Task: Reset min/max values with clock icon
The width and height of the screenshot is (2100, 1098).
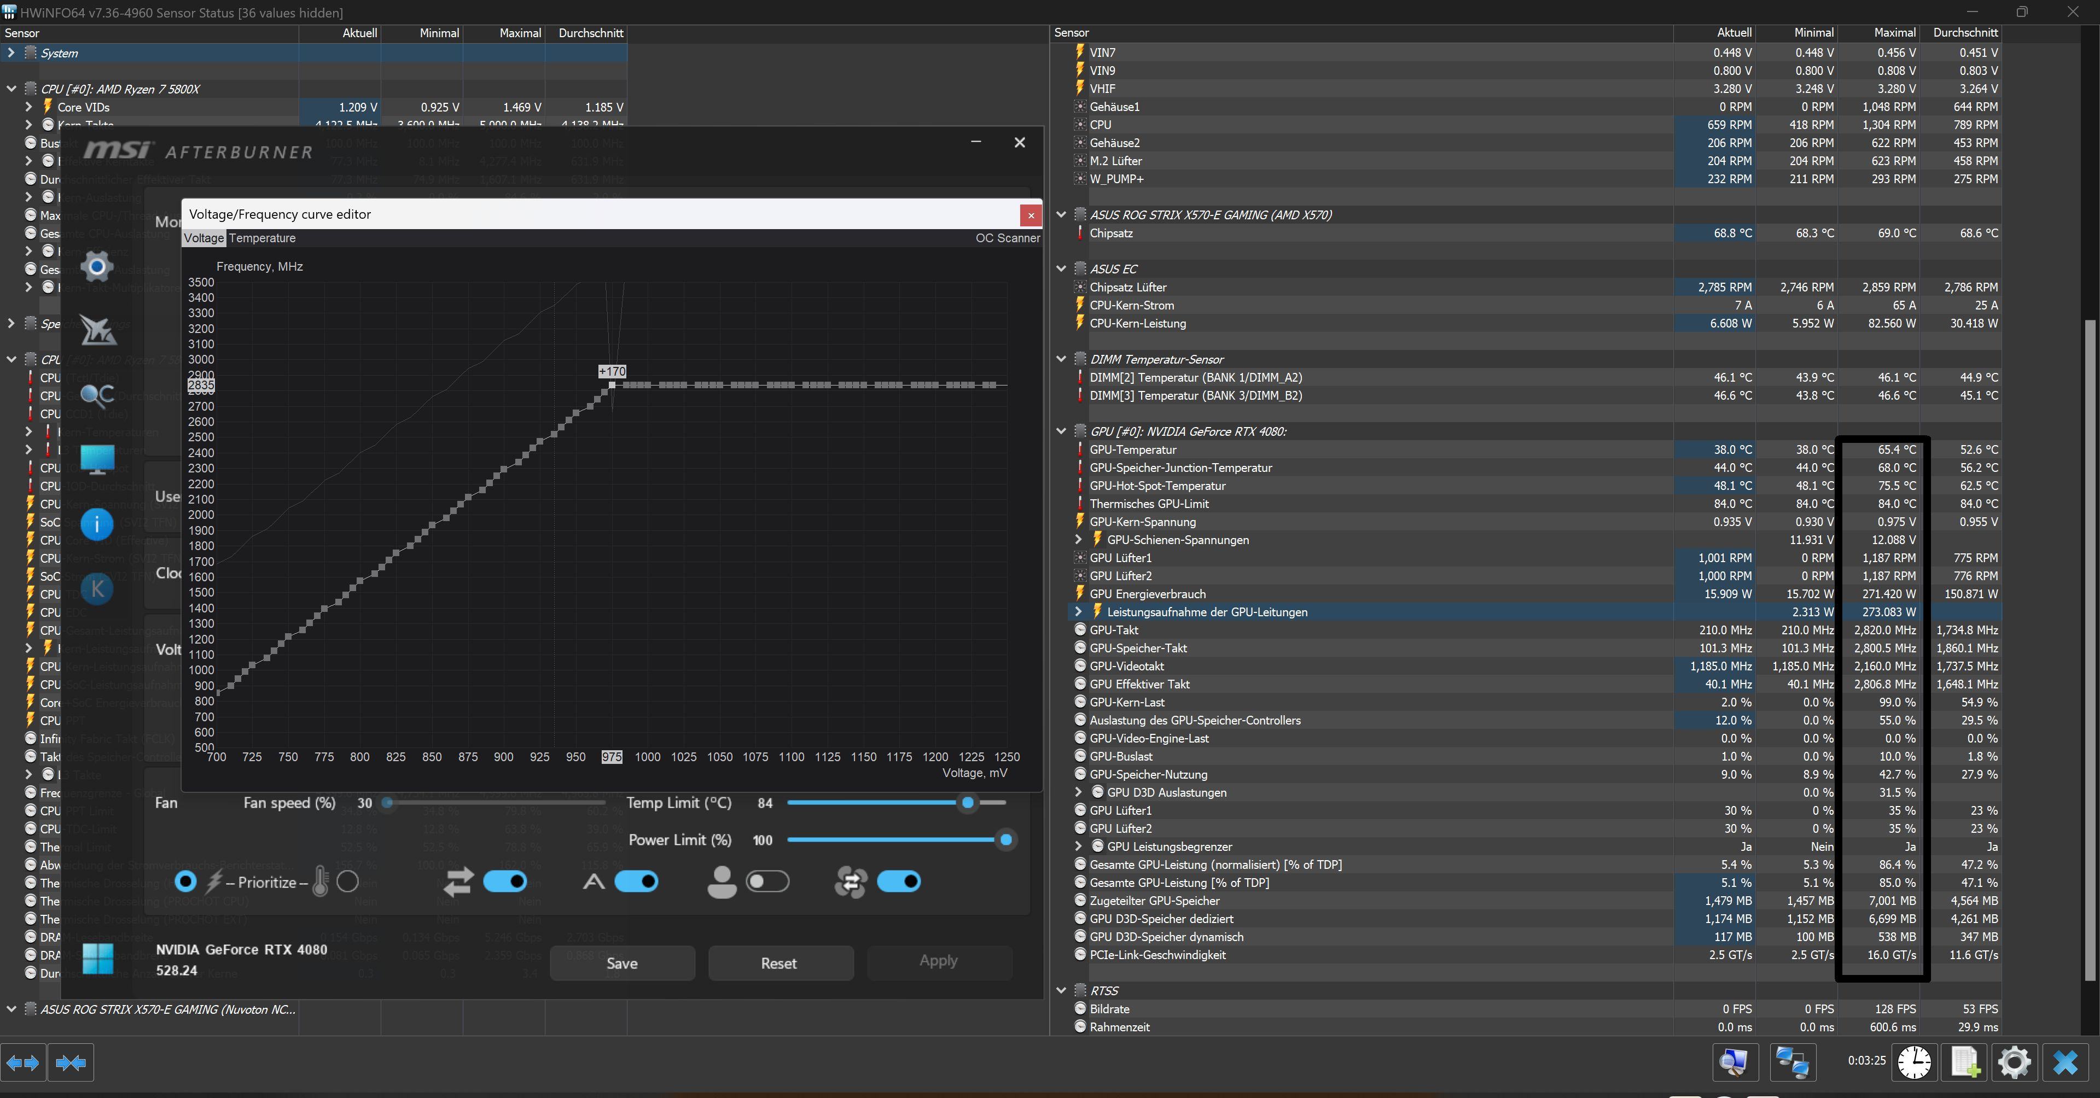Action: [x=1914, y=1062]
